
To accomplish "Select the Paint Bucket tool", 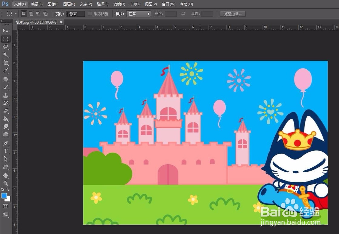I will pos(6,119).
